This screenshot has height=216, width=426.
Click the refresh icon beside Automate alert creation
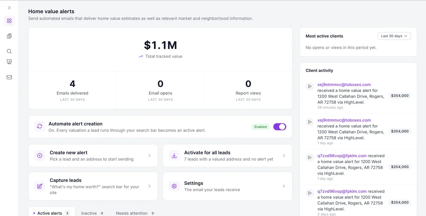tap(39, 126)
